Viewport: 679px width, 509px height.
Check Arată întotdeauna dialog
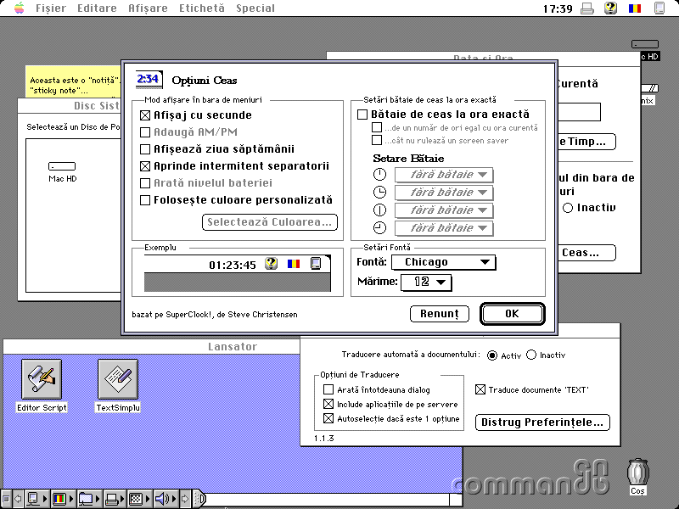click(x=328, y=389)
